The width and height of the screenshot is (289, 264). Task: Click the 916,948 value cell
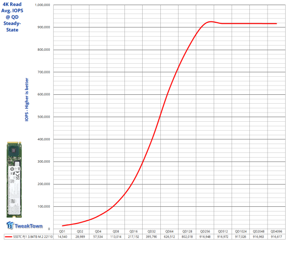click(205, 237)
